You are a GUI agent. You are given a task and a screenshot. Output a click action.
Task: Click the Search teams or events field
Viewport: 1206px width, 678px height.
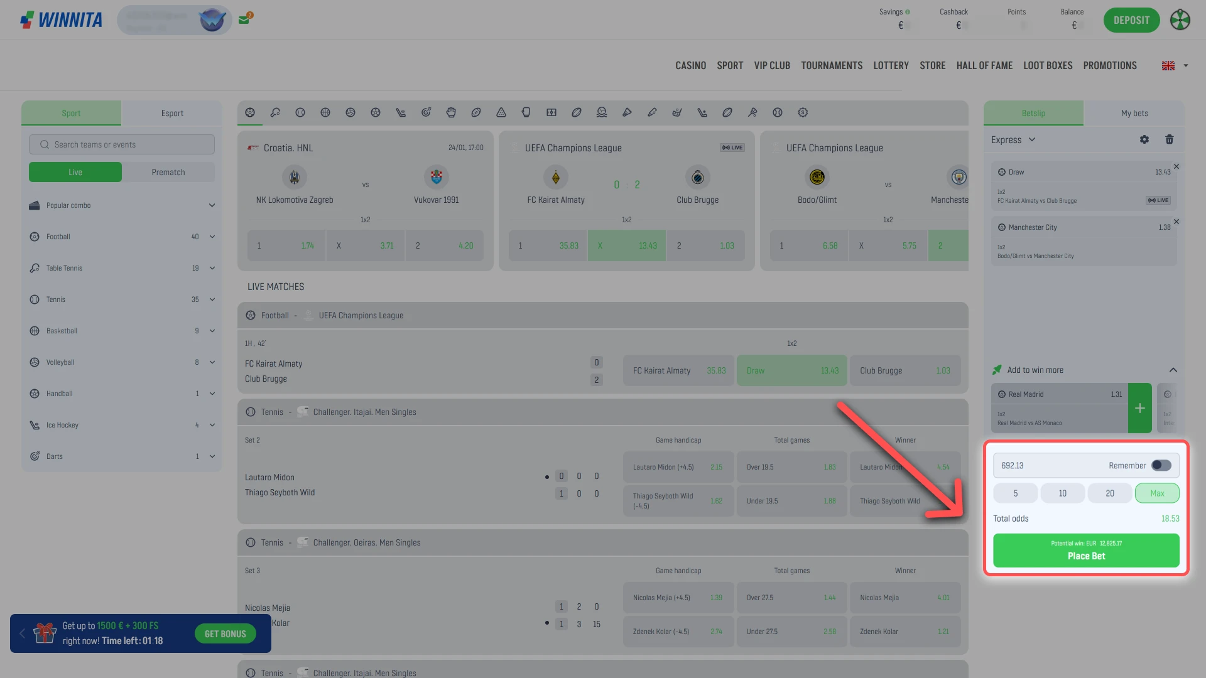click(x=122, y=144)
